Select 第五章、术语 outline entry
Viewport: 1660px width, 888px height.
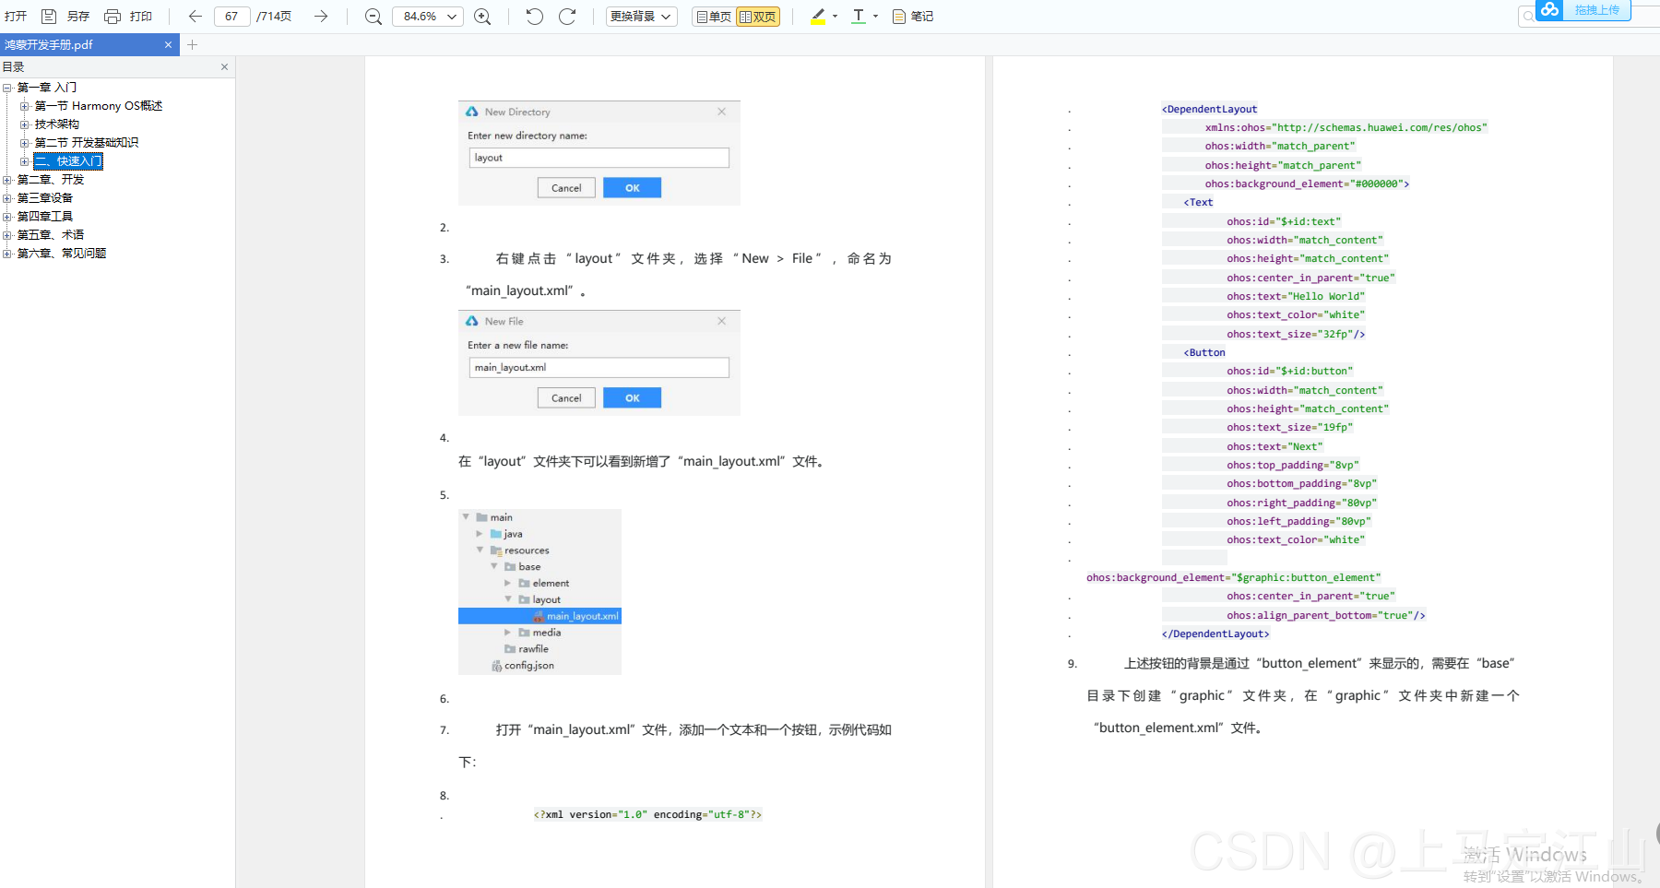(x=51, y=235)
